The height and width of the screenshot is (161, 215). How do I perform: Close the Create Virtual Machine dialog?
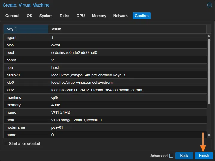tap(210, 5)
